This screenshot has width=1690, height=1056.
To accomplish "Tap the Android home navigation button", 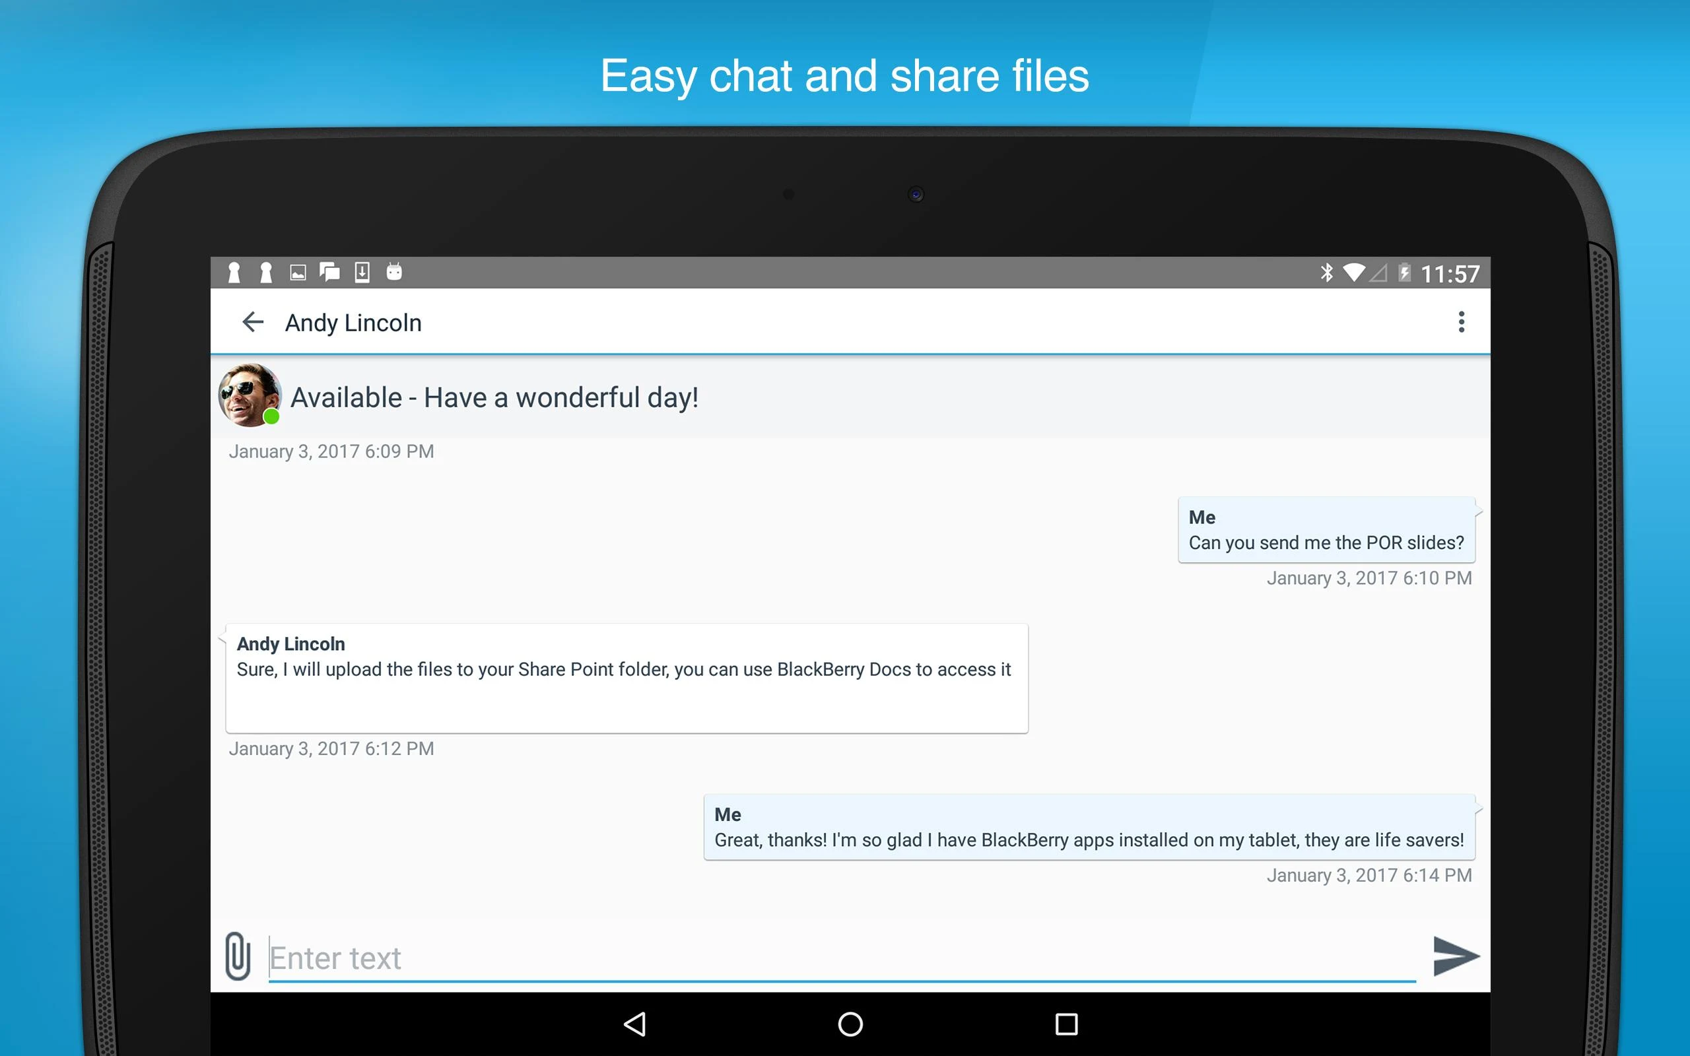I will (x=849, y=1024).
